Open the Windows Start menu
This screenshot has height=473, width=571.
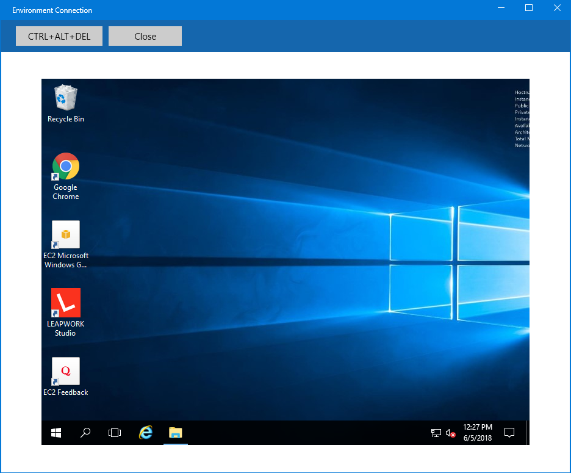click(x=56, y=433)
